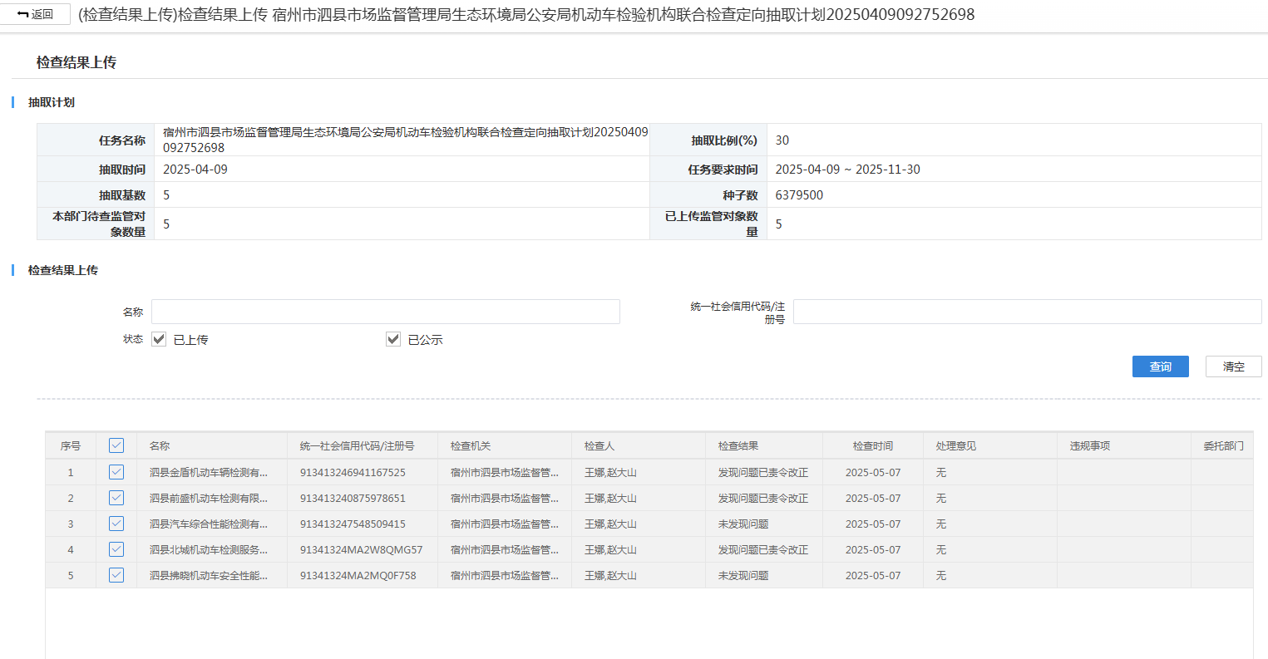Click credit code 913413247548509415
The image size is (1268, 659).
[x=353, y=524]
